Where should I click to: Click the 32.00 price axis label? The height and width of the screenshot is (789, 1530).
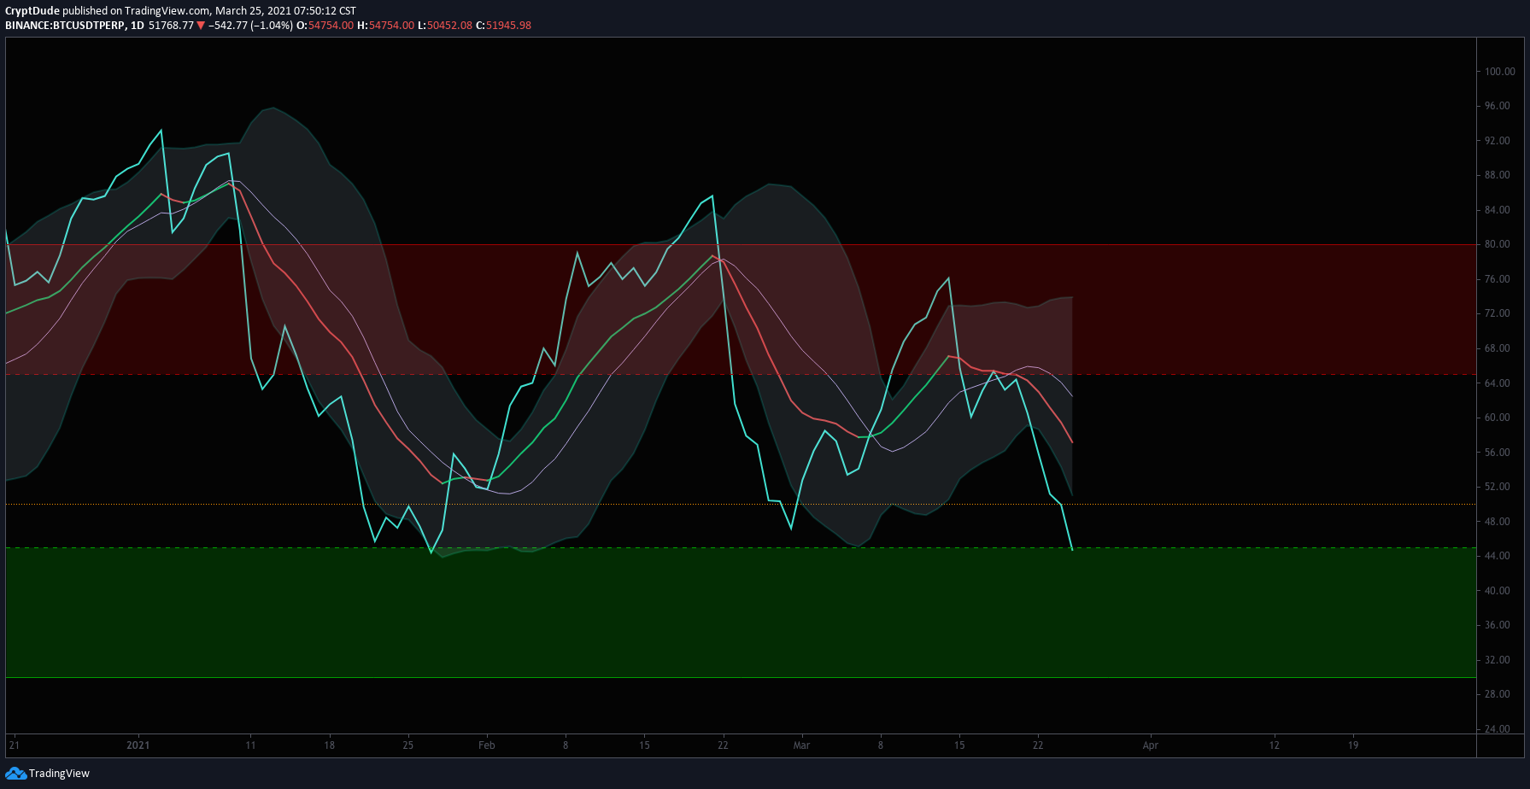tap(1498, 660)
